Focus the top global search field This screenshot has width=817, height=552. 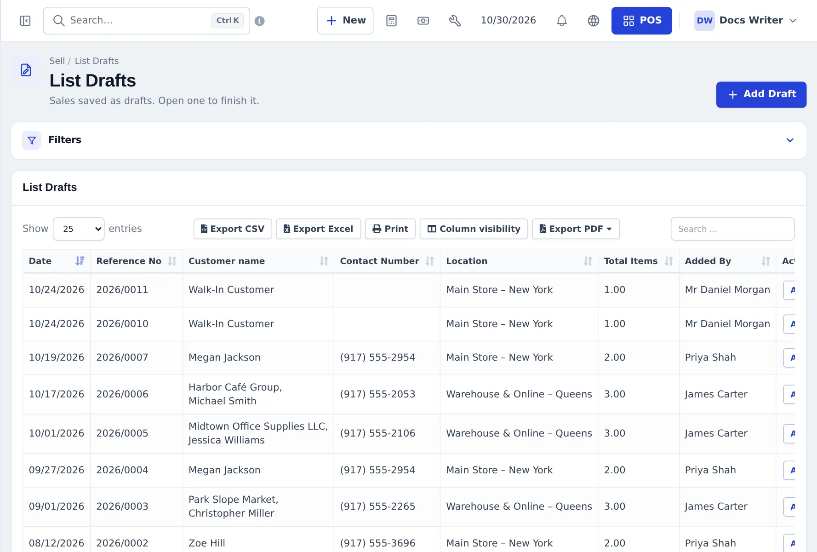pyautogui.click(x=147, y=21)
